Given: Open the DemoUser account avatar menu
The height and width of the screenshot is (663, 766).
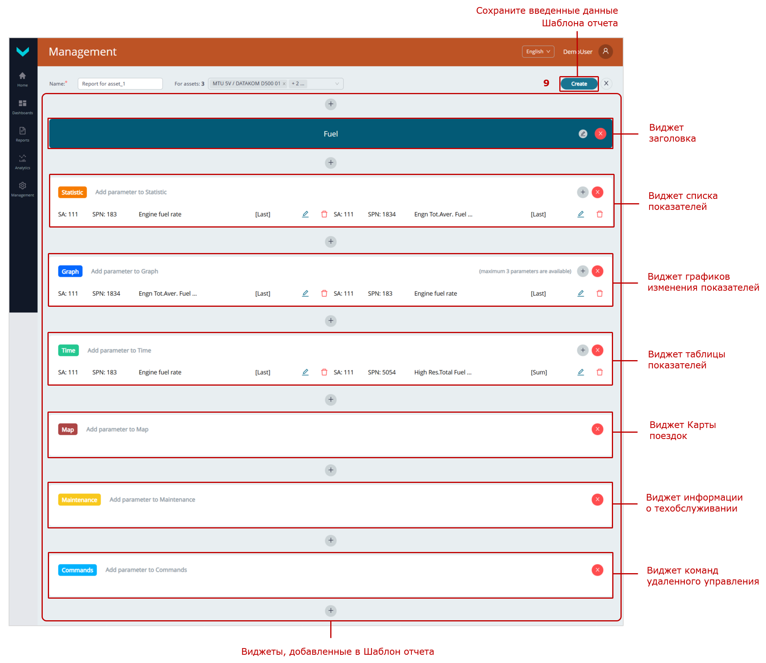Looking at the screenshot, I should click(x=605, y=52).
